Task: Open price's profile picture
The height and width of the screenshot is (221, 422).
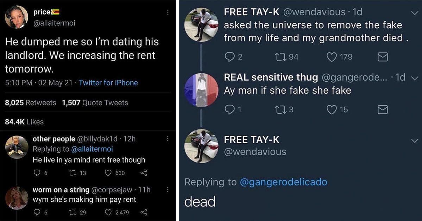Action: point(17,17)
